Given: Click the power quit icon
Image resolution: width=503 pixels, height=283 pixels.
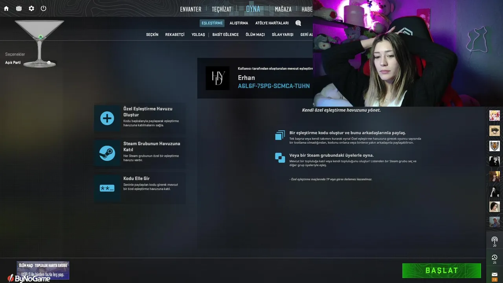Looking at the screenshot, I should (x=44, y=8).
